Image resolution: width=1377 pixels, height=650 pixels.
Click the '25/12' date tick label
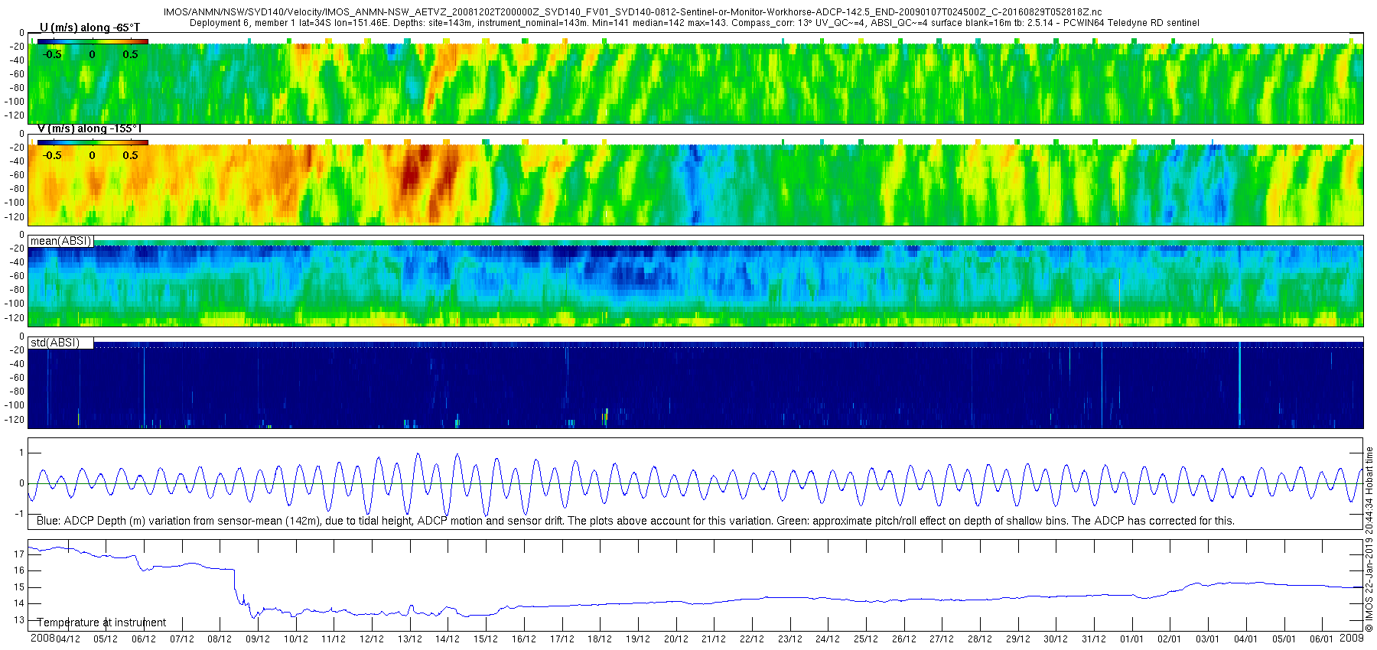tap(866, 639)
